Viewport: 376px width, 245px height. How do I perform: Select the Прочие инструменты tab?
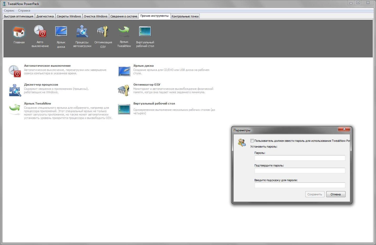point(154,16)
